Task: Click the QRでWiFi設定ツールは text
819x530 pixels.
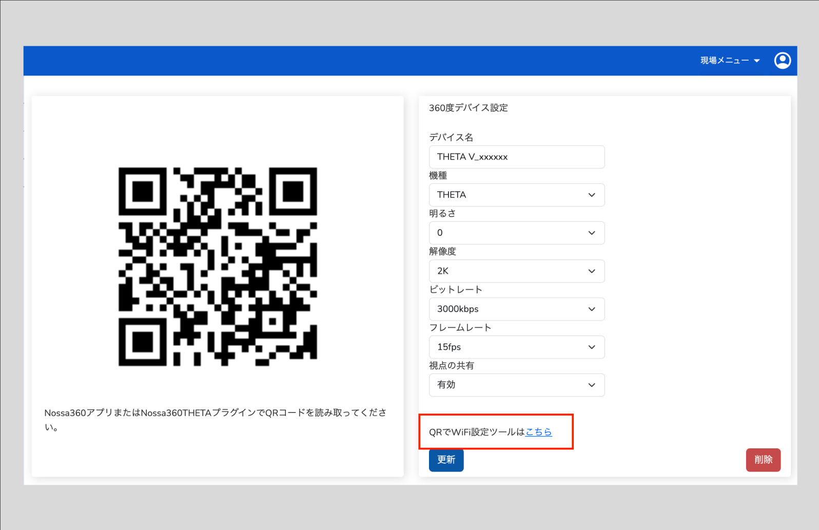Action: coord(477,432)
